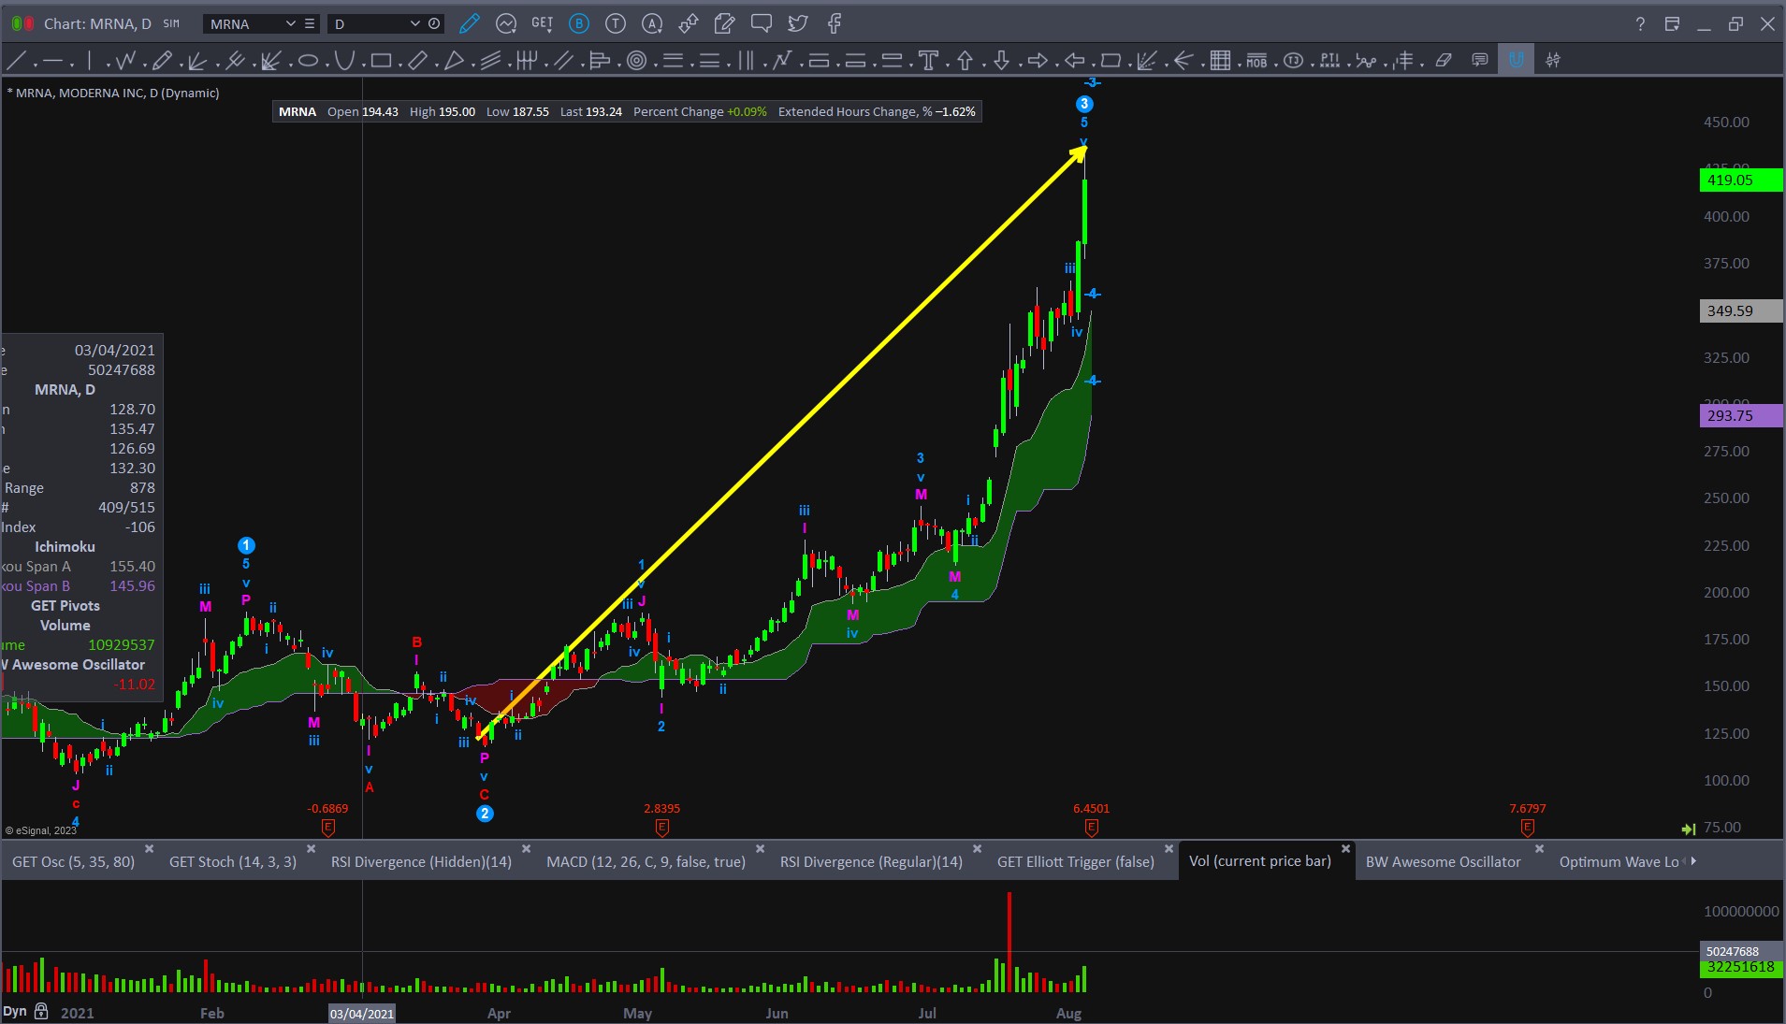Toggle the annotation note callout tool
Viewport: 1786px width, 1024px height.
pos(1480,61)
